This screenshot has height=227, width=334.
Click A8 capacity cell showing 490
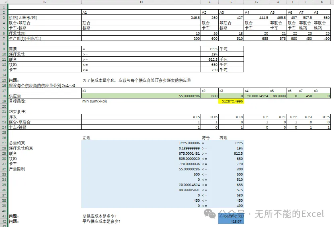click(322, 38)
